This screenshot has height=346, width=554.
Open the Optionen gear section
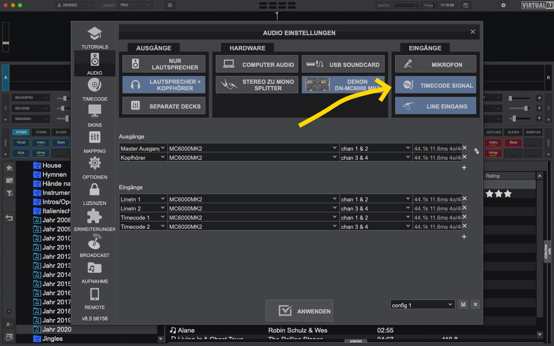point(95,168)
